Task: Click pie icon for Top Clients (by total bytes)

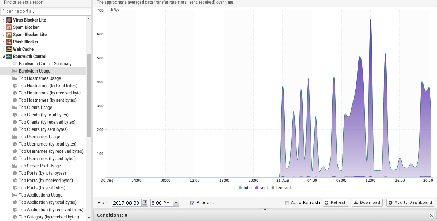Action: tap(15, 115)
